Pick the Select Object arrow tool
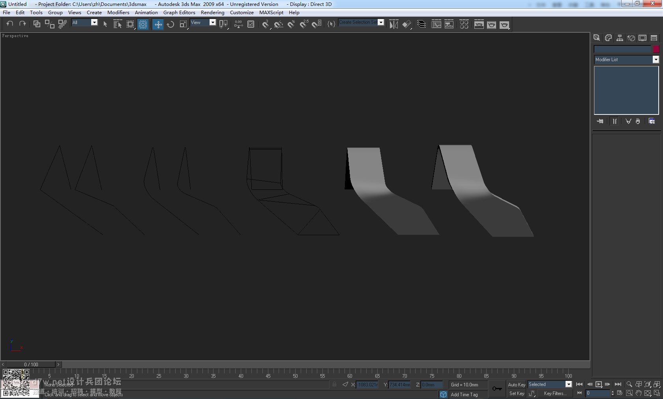 tap(105, 24)
